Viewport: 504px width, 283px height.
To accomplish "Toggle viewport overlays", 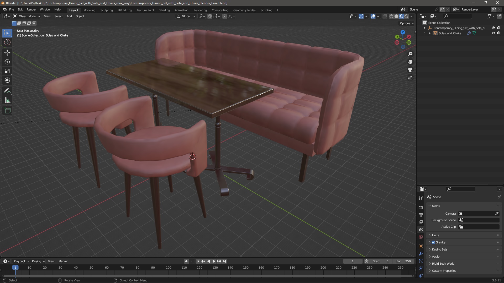I will [x=373, y=16].
